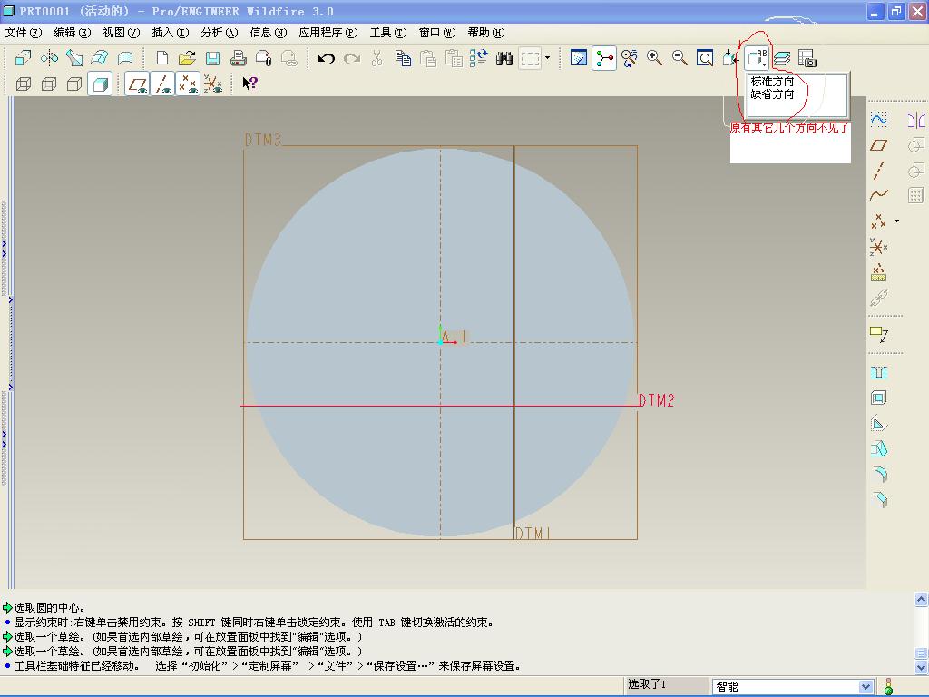Open the View Manager icon
This screenshot has width=929, height=697.
tap(807, 58)
